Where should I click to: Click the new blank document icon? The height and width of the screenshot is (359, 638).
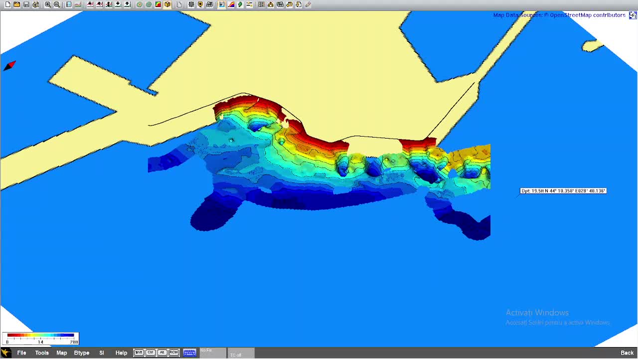pos(7,4)
